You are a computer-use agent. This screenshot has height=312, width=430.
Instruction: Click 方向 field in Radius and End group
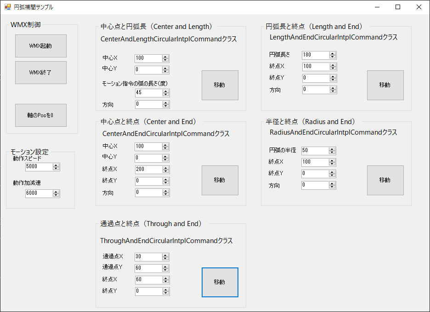(315, 186)
